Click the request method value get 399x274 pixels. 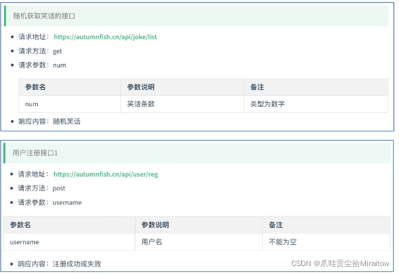[x=57, y=51]
